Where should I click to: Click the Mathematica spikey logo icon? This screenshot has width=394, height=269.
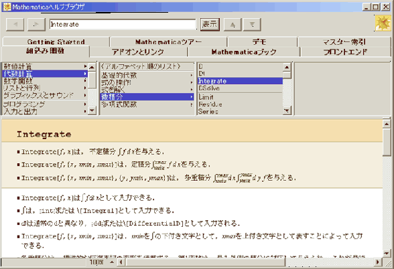(383, 23)
